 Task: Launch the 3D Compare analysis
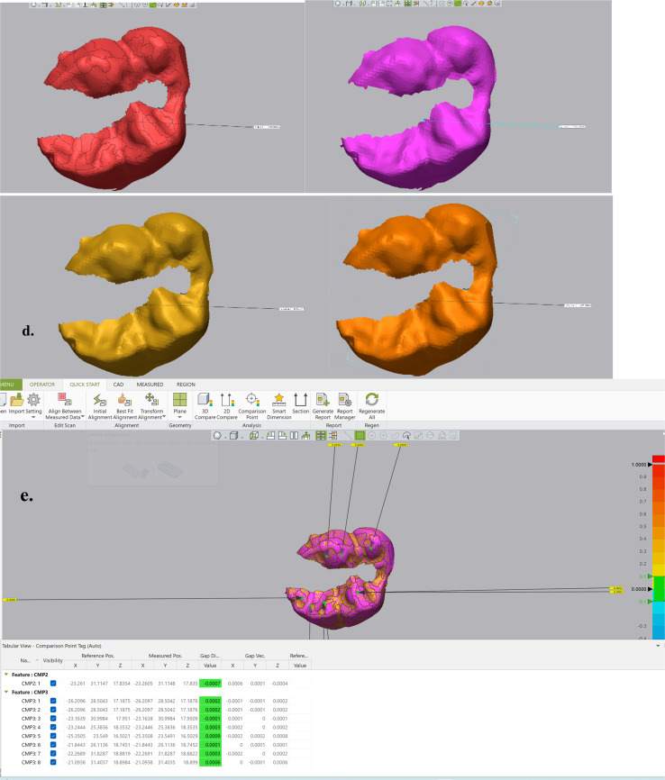click(205, 405)
